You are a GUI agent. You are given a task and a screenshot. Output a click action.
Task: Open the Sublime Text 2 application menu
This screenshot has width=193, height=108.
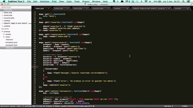coord(16,1)
